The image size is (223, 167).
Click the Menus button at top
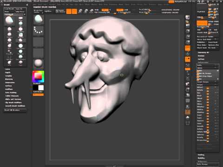pos(171,2)
